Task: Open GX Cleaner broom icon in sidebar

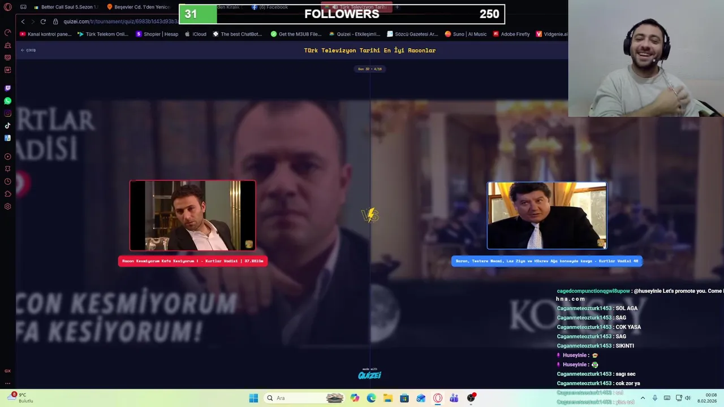Action: click(8, 45)
